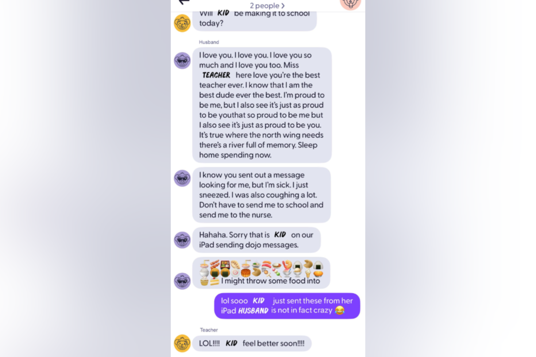Select the purple "lol sooo" sent message
536x357 pixels.
click(x=287, y=306)
